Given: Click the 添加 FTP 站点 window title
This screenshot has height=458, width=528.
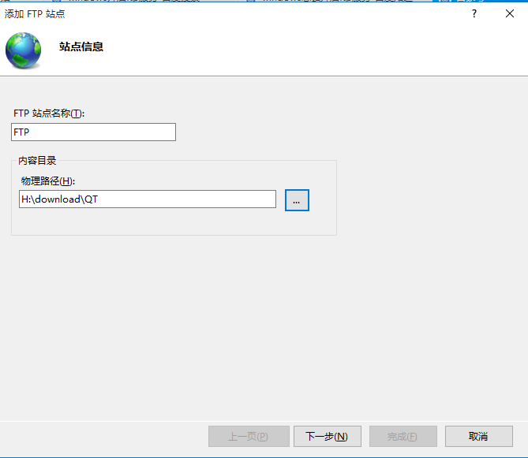Looking at the screenshot, I should pyautogui.click(x=35, y=13).
